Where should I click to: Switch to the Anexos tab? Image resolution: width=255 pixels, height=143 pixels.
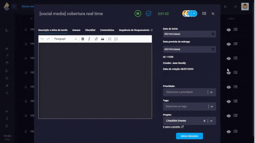[76, 30]
